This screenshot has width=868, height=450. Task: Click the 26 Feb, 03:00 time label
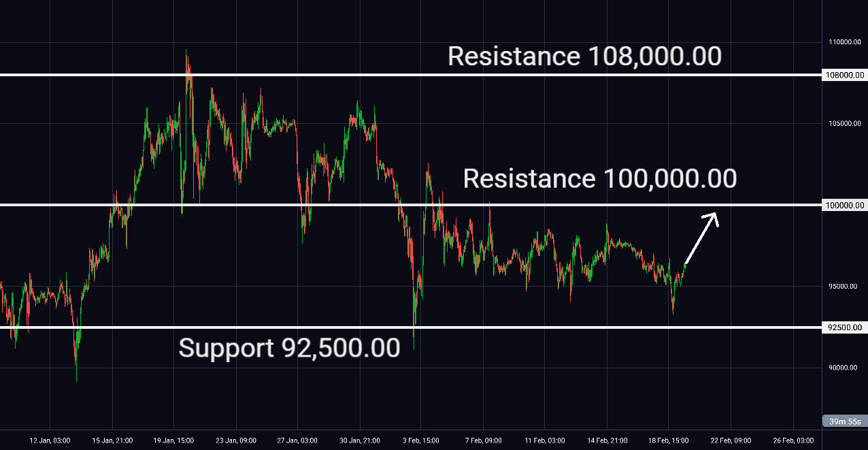tap(792, 440)
